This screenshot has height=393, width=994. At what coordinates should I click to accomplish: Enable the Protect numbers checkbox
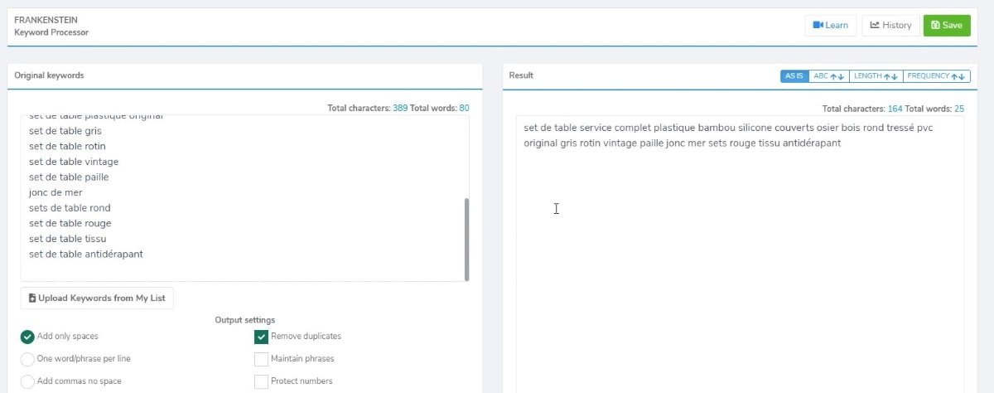click(x=261, y=381)
